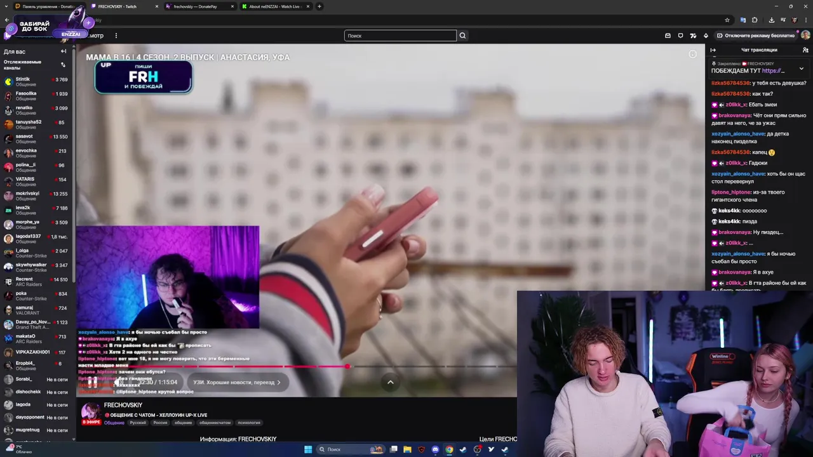This screenshot has width=813, height=457.
Task: Open the user avatar menu
Action: tap(805, 36)
